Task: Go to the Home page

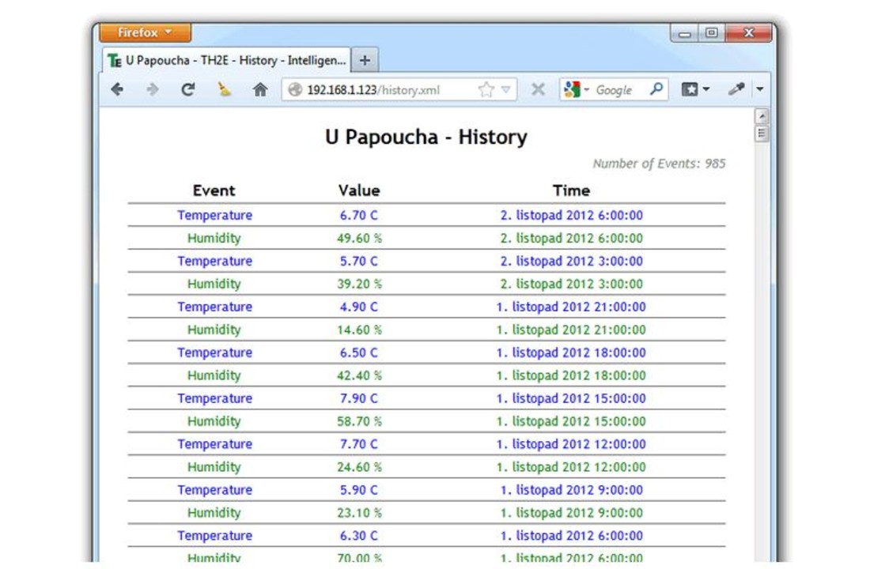Action: (x=260, y=90)
